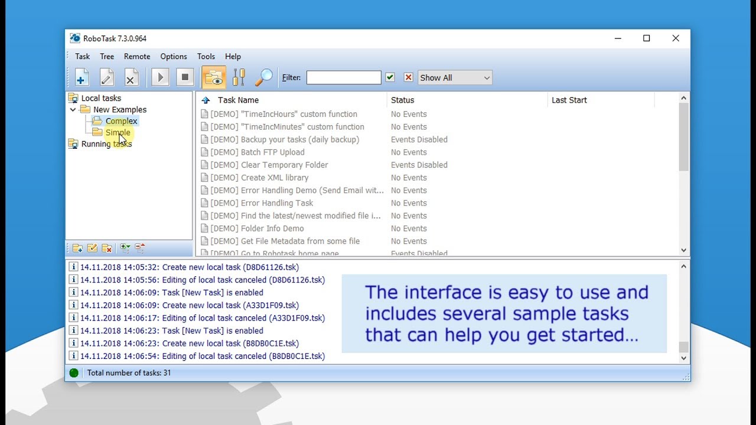Click document icon of Folder Info Demo
Viewport: 756px width, 425px height.
[x=204, y=228]
